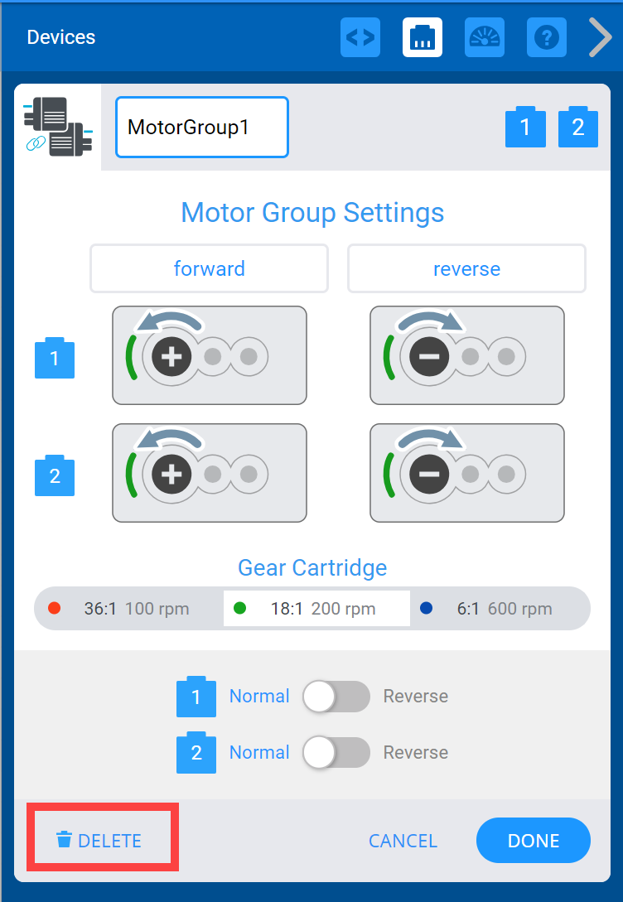
Task: Click the motor 1 forward direction image
Action: point(210,355)
